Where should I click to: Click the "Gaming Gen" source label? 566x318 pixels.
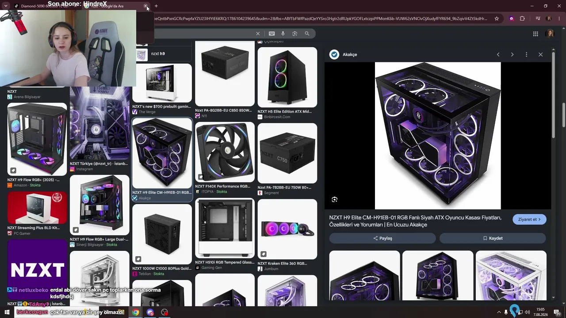211,268
